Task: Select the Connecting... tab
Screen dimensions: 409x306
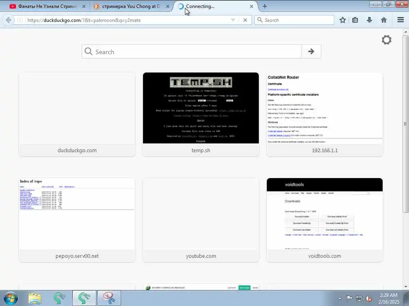Action: [x=200, y=6]
